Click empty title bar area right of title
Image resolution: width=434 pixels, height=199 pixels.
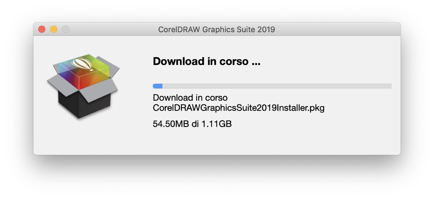pyautogui.click(x=339, y=29)
